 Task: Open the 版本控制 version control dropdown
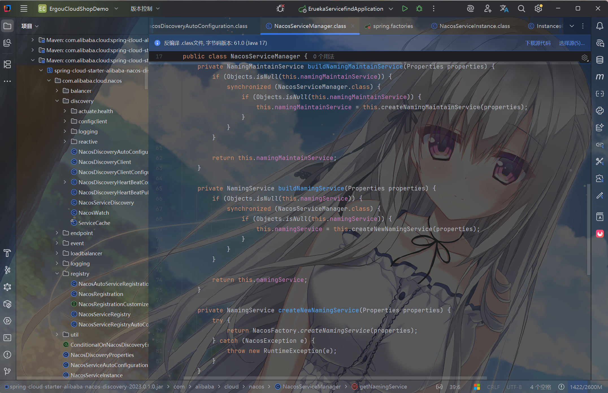pyautogui.click(x=145, y=9)
